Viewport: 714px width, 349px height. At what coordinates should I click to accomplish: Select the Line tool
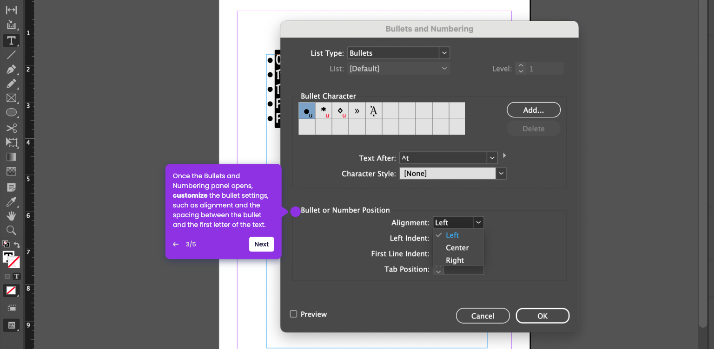(11, 55)
